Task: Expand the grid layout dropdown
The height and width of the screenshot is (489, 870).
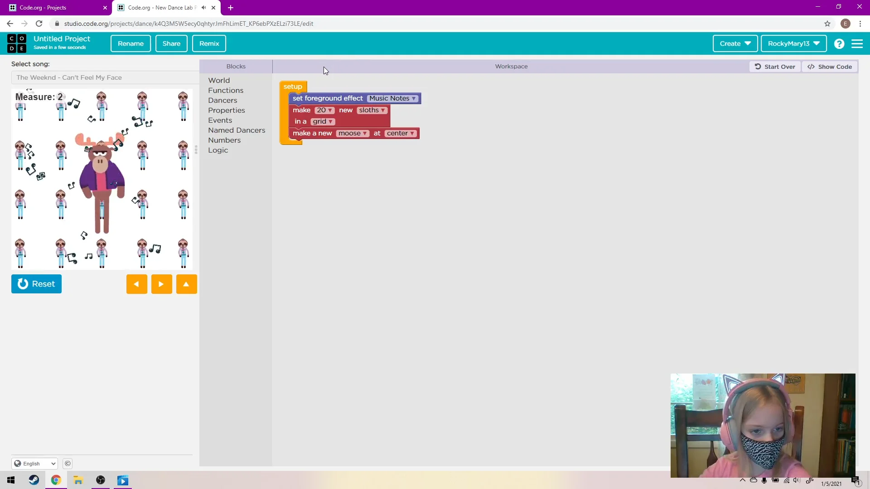Action: [x=323, y=121]
